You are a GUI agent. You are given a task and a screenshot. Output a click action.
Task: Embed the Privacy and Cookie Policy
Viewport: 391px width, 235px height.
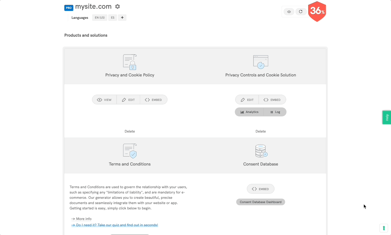pos(153,100)
